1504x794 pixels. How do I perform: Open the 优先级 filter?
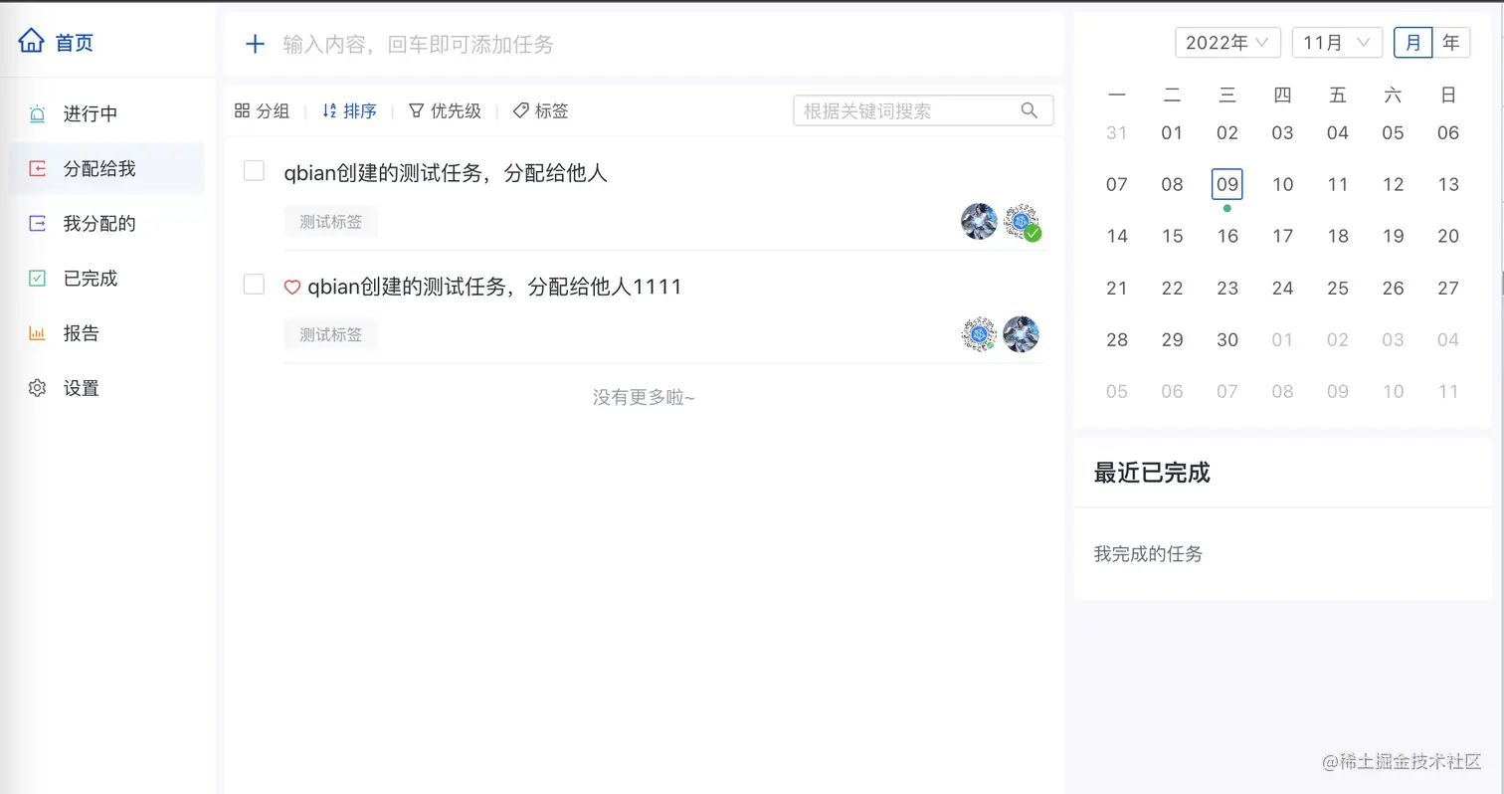pos(445,111)
